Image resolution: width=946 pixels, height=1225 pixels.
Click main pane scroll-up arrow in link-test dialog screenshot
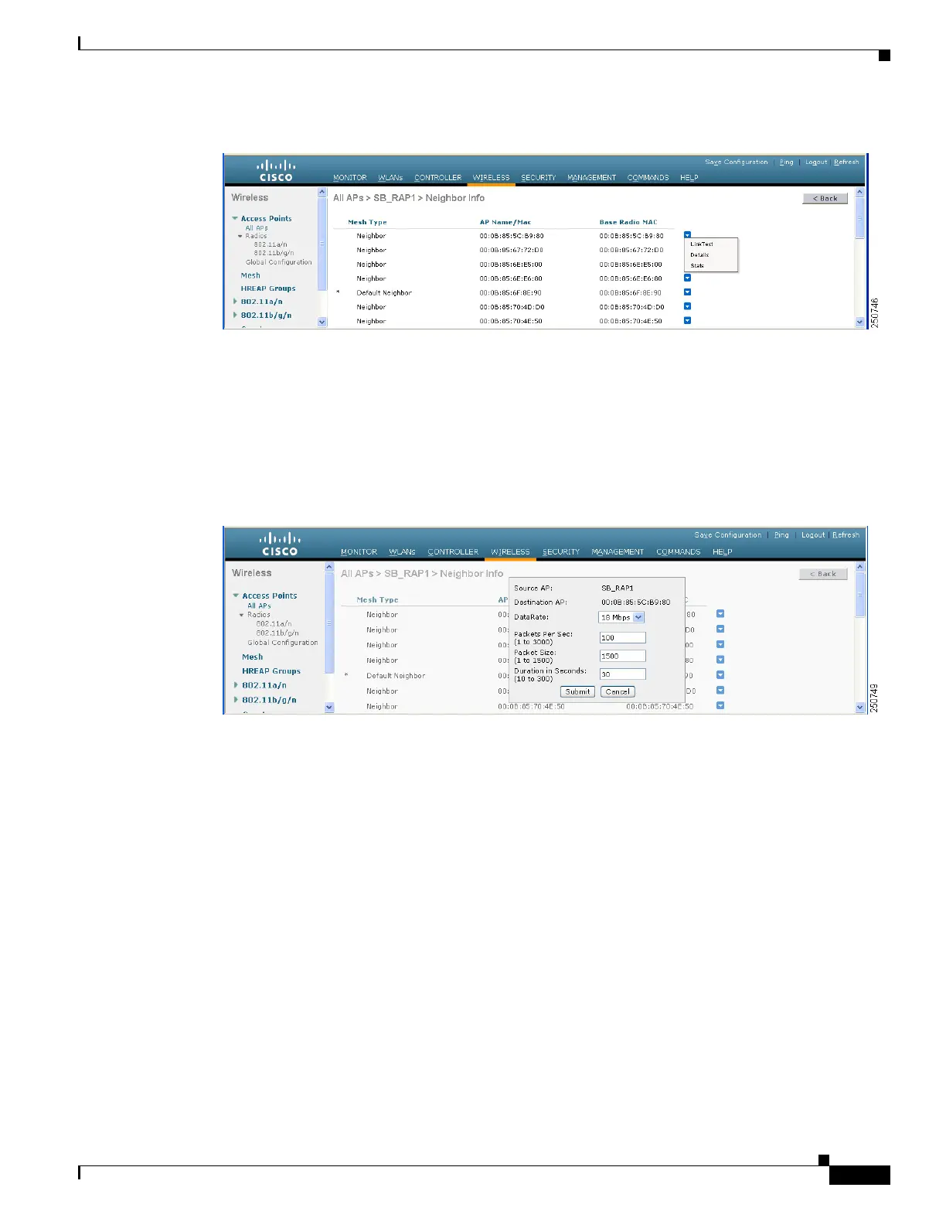(860, 567)
